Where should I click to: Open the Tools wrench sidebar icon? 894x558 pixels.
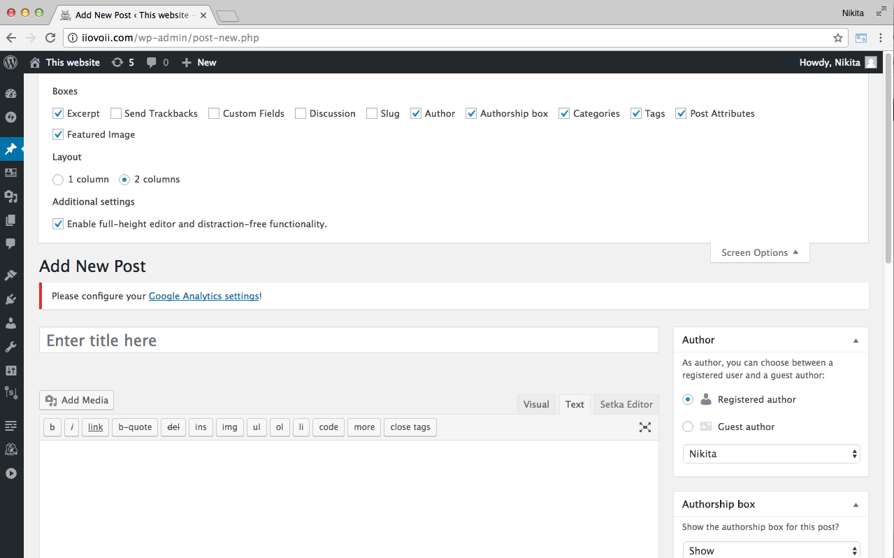10,347
